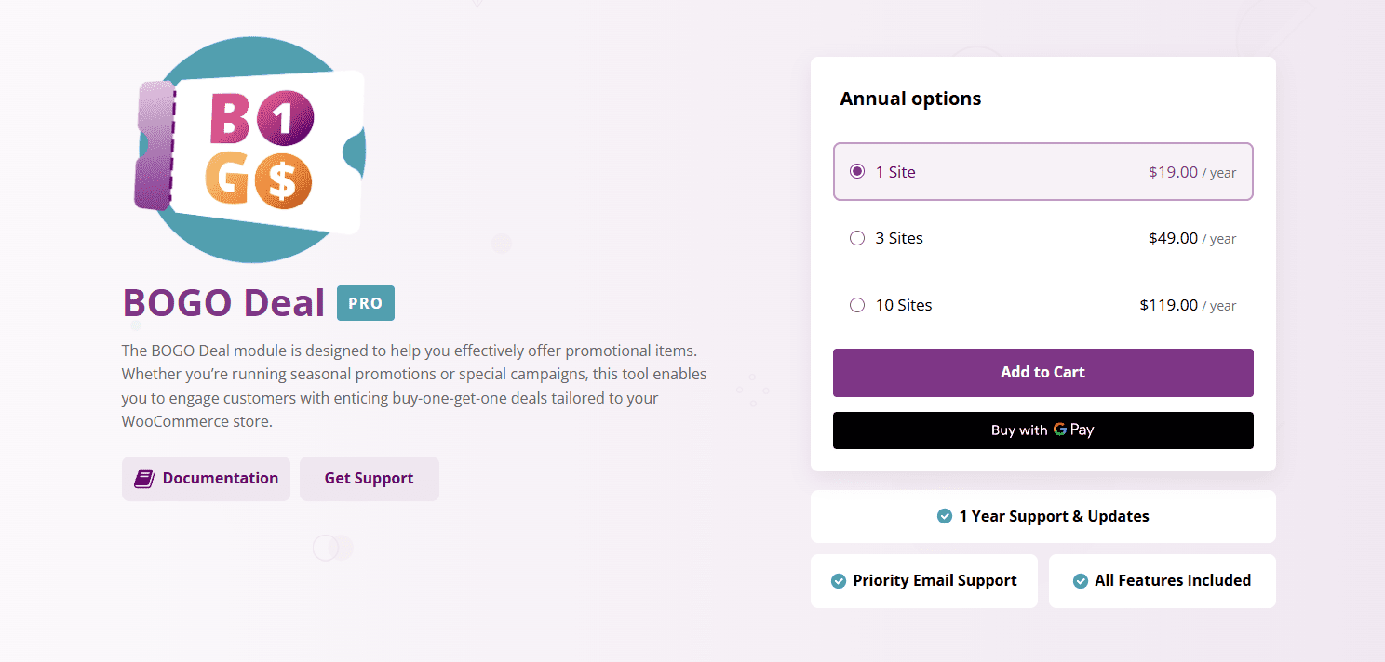The height and width of the screenshot is (662, 1385).
Task: Click the Documentation book icon
Action: (143, 479)
